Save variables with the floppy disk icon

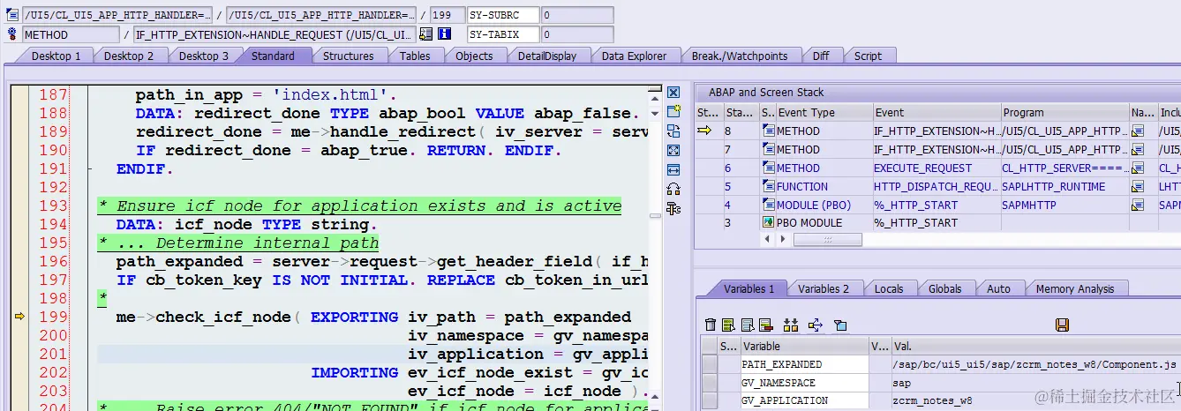click(x=1063, y=325)
